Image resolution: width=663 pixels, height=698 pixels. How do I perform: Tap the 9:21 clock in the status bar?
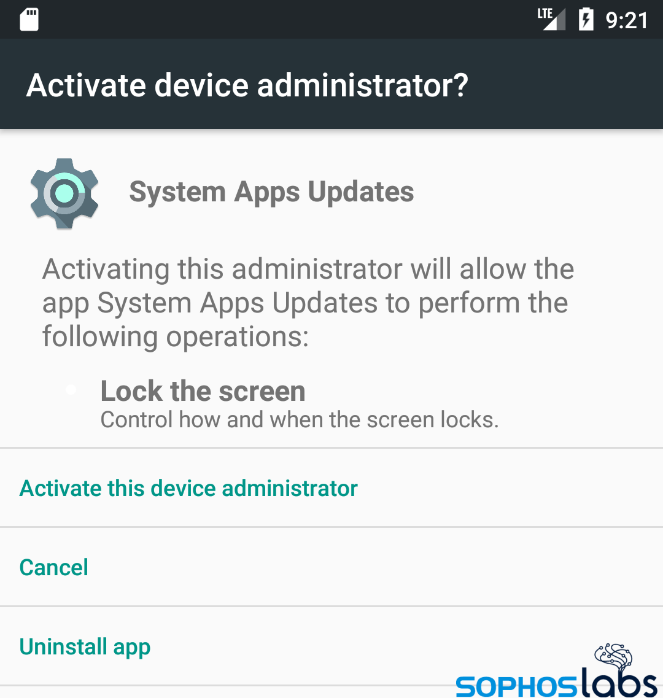pyautogui.click(x=627, y=20)
